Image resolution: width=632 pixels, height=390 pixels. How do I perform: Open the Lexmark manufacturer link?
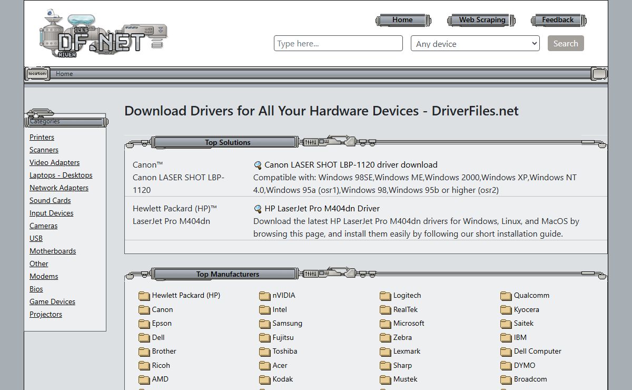tap(407, 352)
